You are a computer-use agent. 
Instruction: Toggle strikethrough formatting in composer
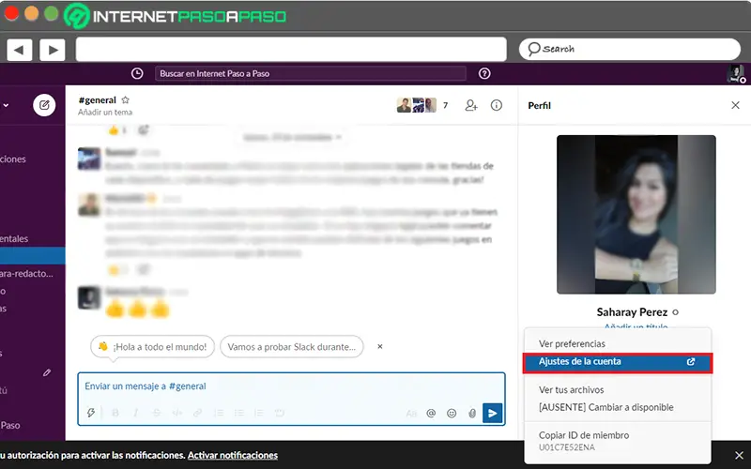coord(156,413)
